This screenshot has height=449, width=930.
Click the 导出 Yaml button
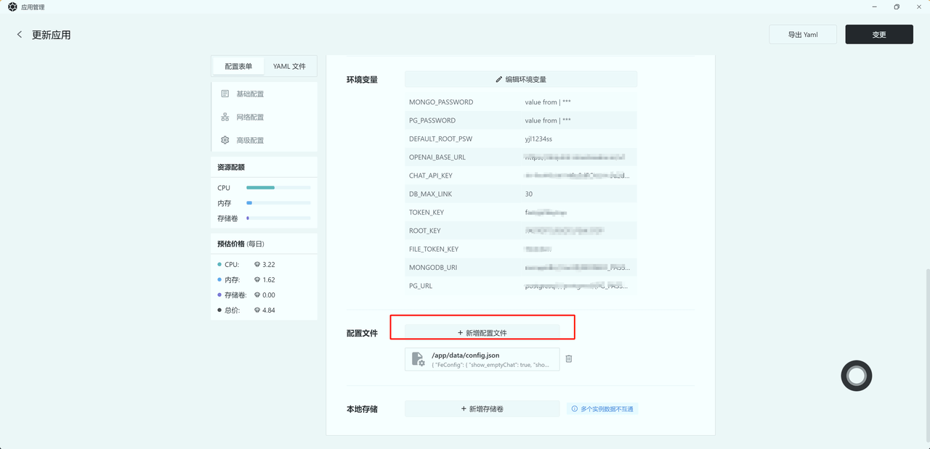tap(802, 34)
